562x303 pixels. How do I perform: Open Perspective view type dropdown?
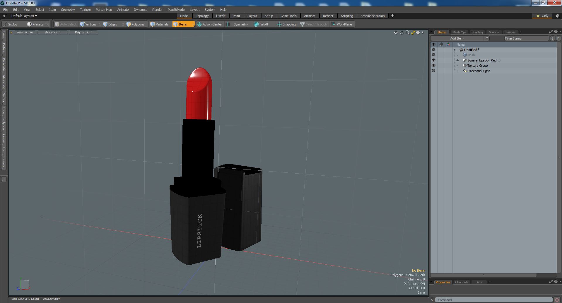point(25,32)
